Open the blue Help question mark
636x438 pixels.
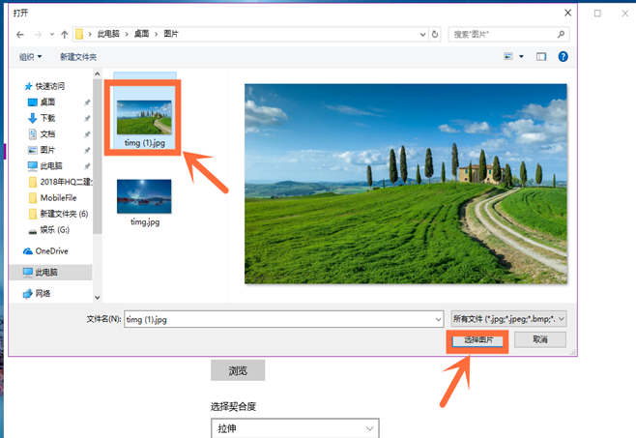(563, 57)
